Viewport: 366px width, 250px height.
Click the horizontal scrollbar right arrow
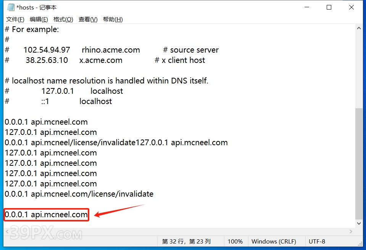point(351,232)
